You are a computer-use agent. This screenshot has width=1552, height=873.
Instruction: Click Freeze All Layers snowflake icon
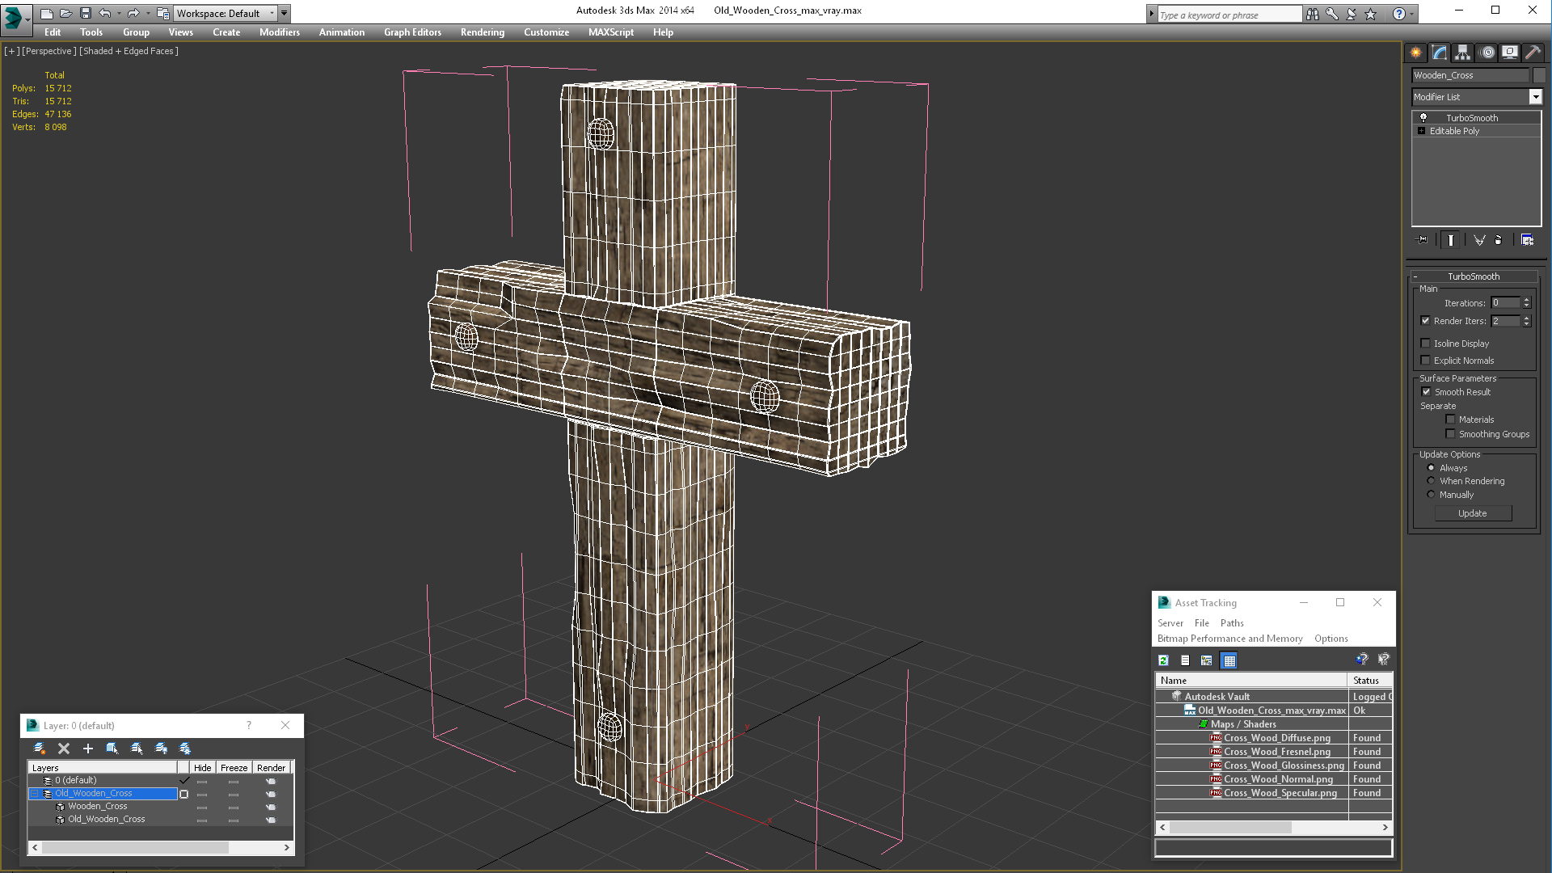[185, 749]
